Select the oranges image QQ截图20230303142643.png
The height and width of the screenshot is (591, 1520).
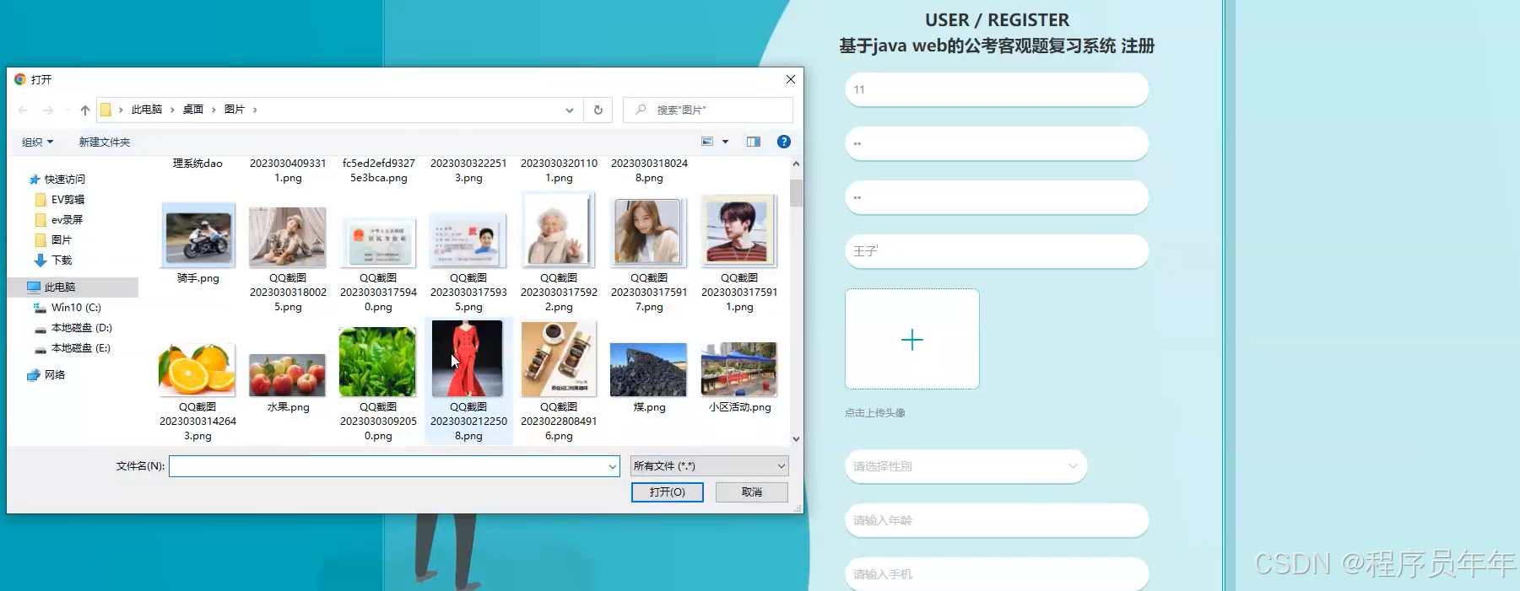point(197,369)
